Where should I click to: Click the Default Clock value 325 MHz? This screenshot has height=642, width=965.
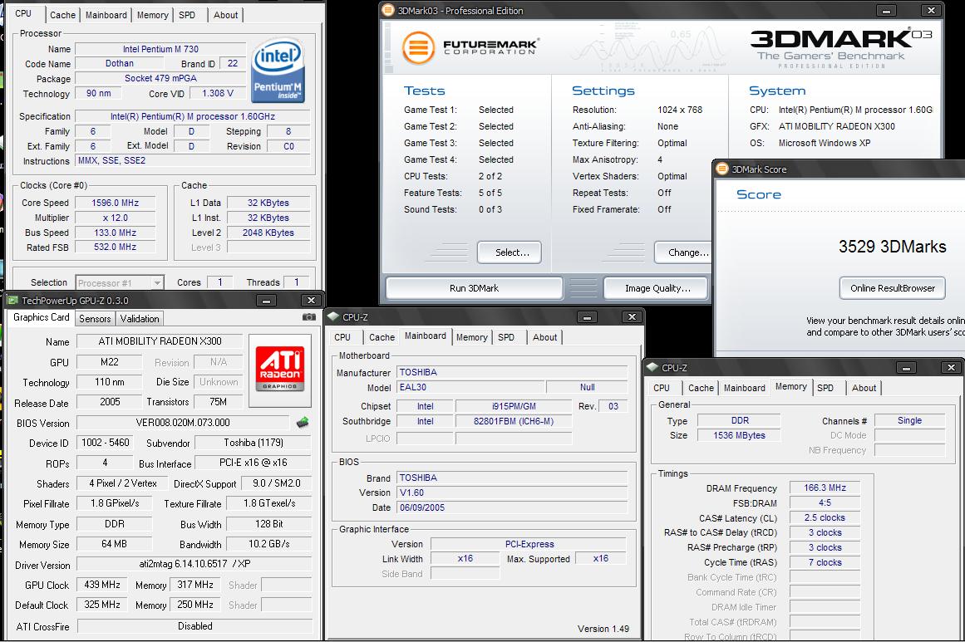click(102, 605)
